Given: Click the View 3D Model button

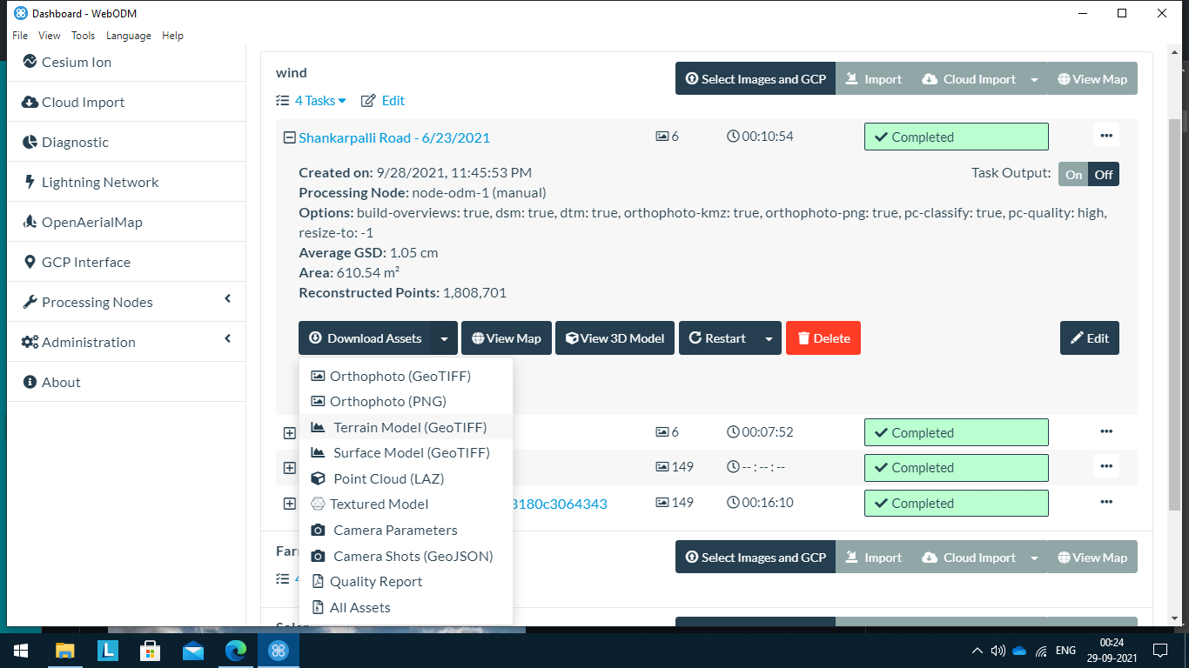Looking at the screenshot, I should coord(616,338).
